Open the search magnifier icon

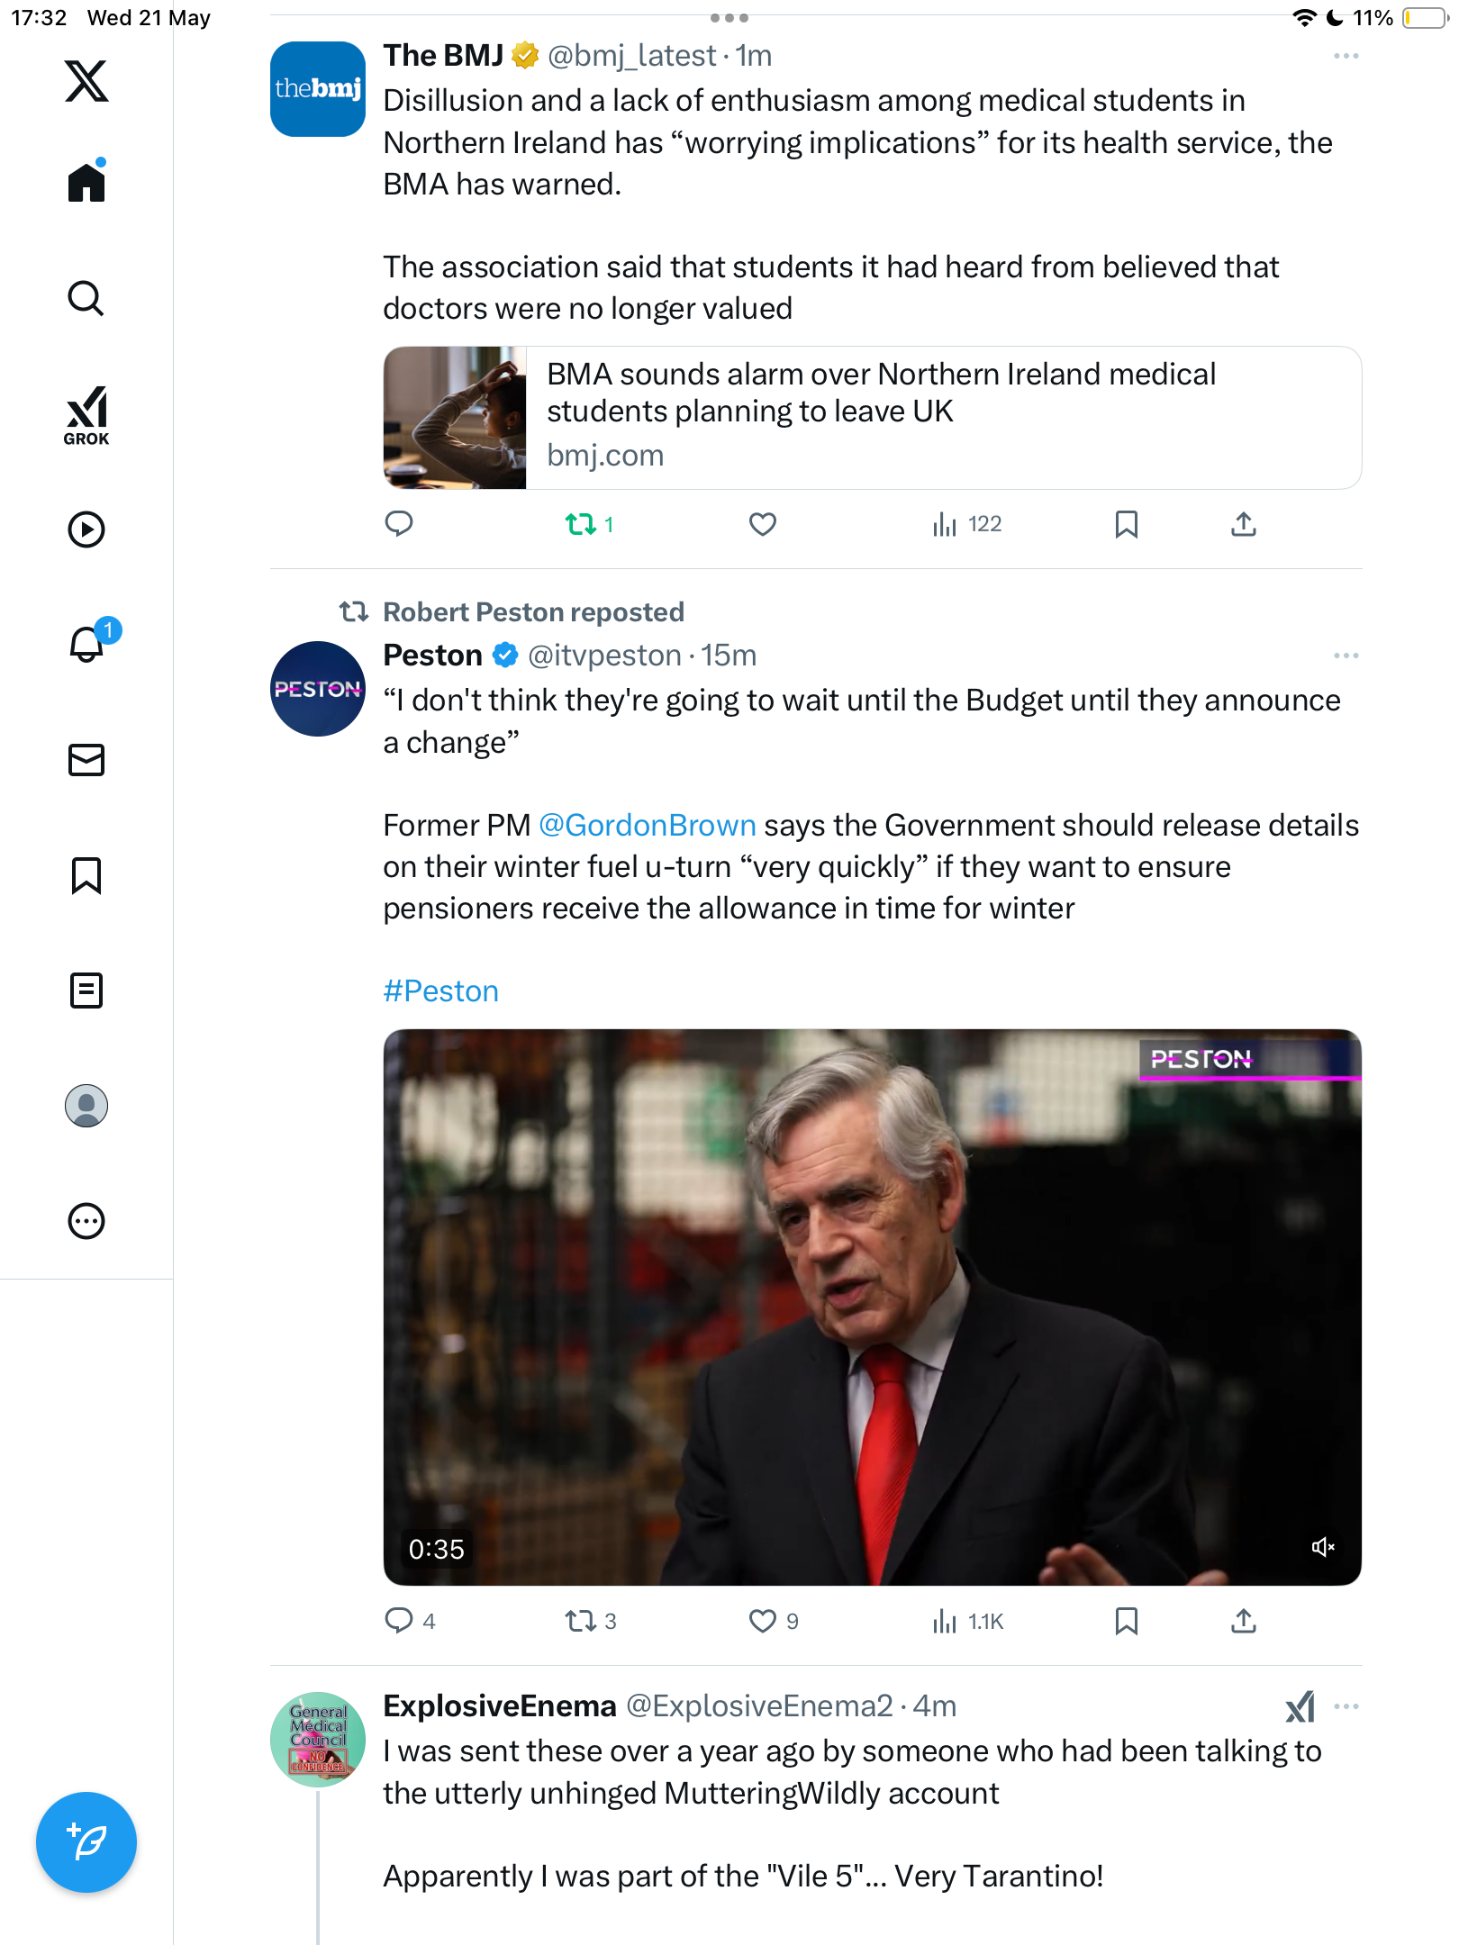click(86, 299)
